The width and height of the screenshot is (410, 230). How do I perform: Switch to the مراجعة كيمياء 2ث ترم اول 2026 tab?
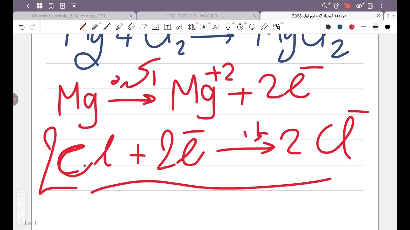pos(319,16)
